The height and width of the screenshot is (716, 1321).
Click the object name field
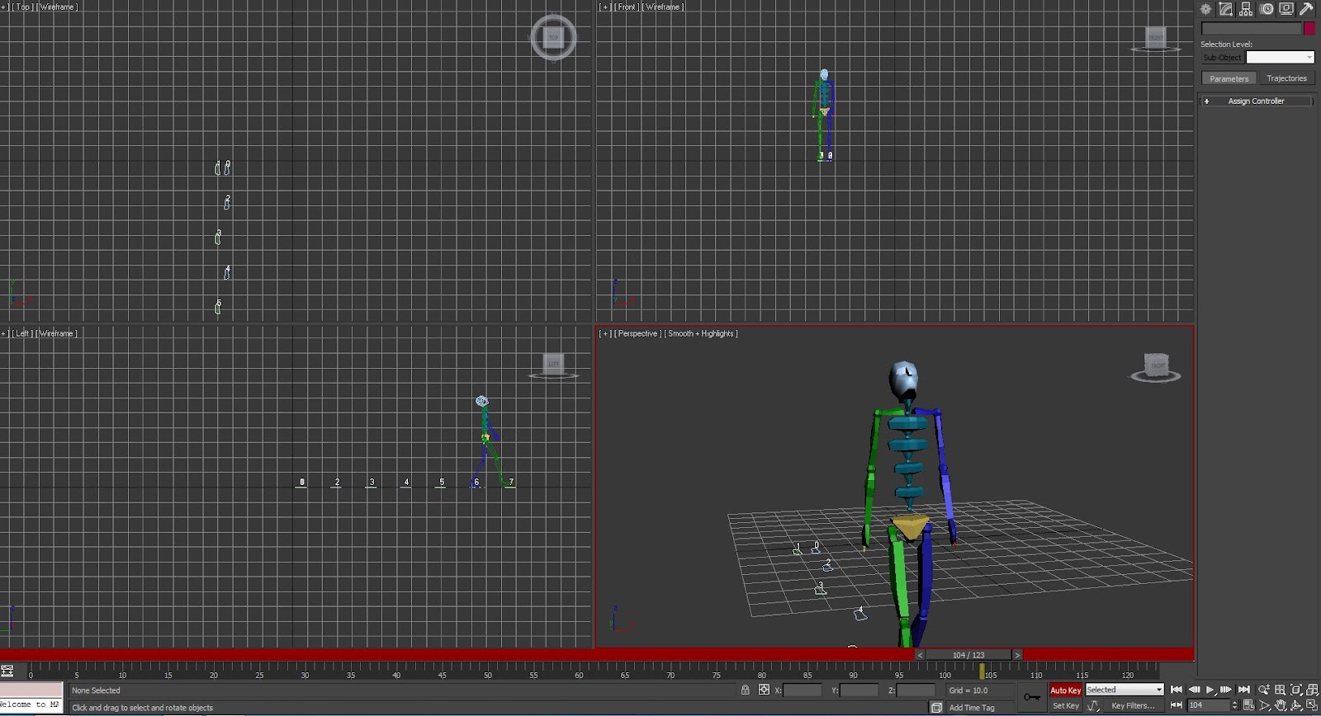coord(1251,28)
